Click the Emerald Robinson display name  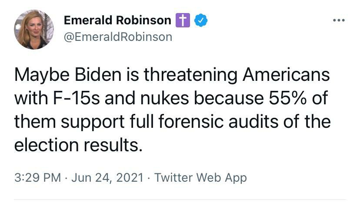click(117, 20)
